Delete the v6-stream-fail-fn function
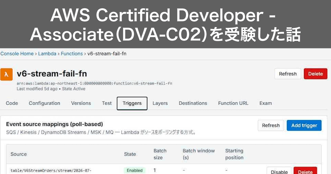 [316, 74]
